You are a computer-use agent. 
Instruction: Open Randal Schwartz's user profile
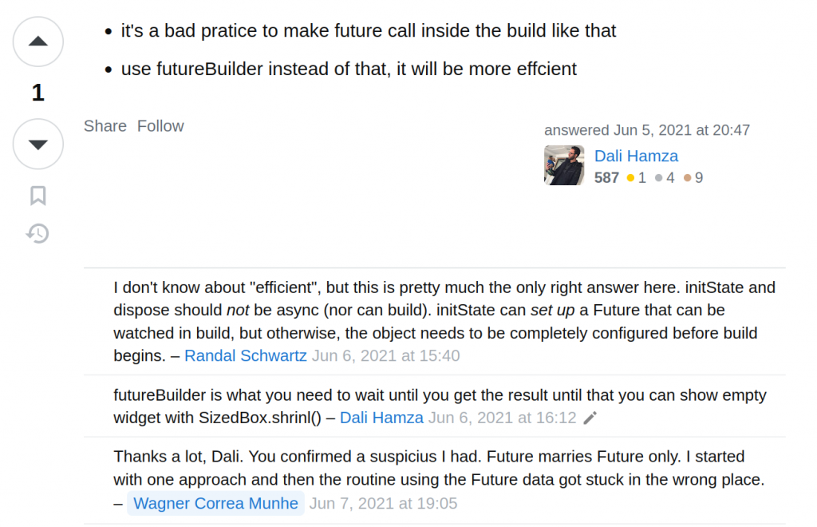click(x=245, y=355)
